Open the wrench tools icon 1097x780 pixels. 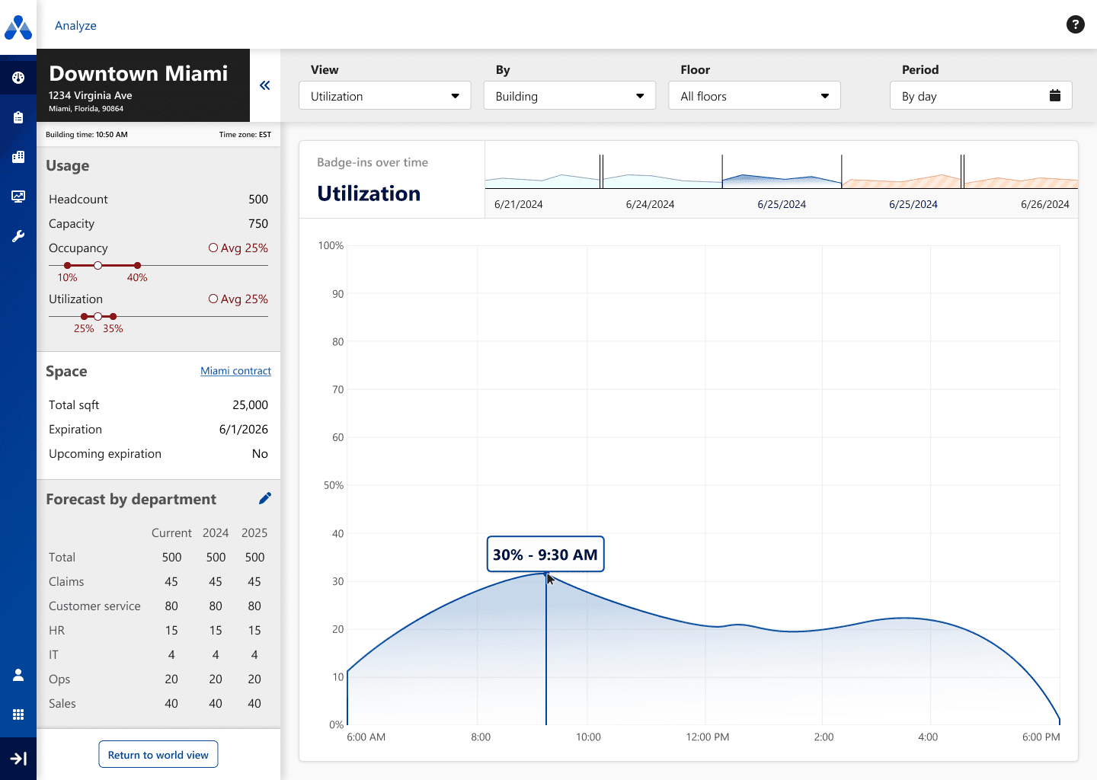(x=18, y=236)
